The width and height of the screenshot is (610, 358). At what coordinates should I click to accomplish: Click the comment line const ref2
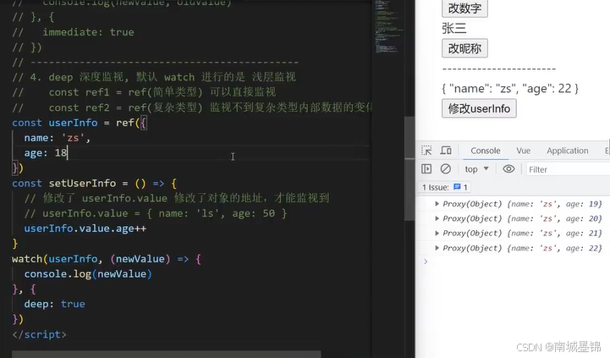pos(192,107)
